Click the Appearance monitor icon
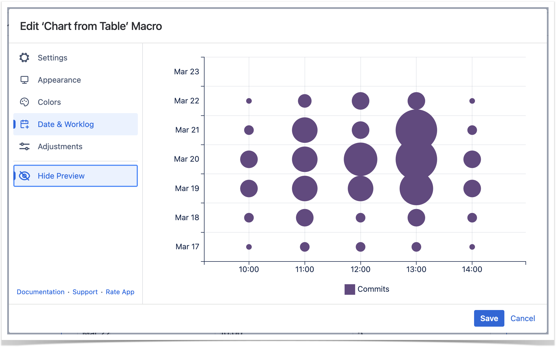Viewport: 558px width, 348px height. coord(24,80)
